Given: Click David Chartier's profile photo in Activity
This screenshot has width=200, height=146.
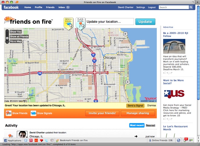Looking at the screenshot, I should [x=22, y=134].
